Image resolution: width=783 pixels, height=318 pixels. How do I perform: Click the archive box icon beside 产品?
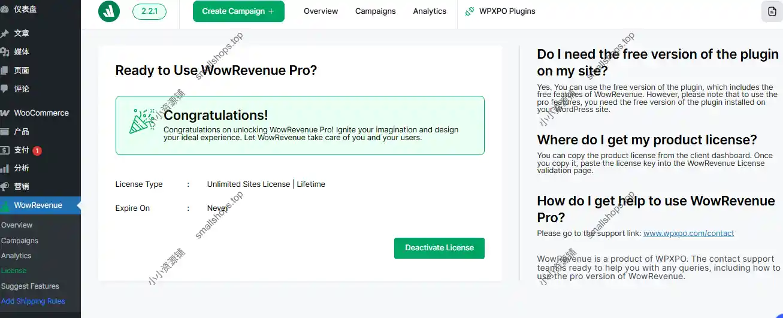point(4,132)
